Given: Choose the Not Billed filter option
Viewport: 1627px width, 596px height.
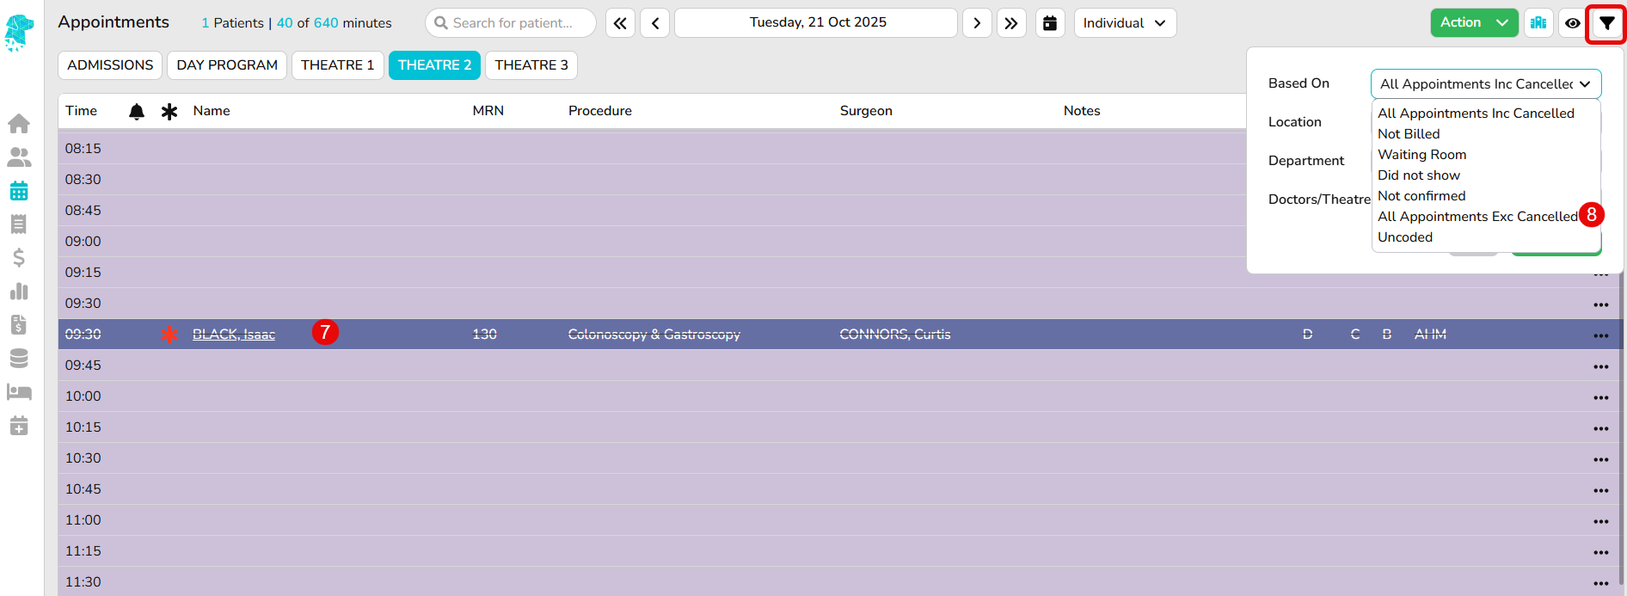Looking at the screenshot, I should click(x=1409, y=134).
